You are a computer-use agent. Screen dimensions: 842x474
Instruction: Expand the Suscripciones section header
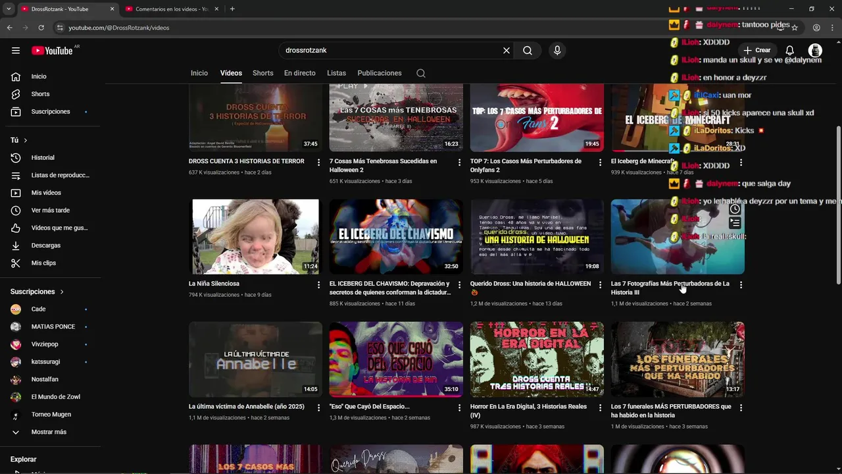(37, 292)
